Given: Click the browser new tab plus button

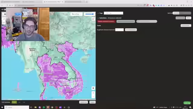Looking at the screenshot, I should tap(87, 2).
